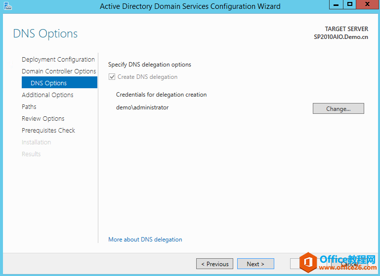Open More about DNS delegation link
This screenshot has height=276, width=380.
click(145, 240)
